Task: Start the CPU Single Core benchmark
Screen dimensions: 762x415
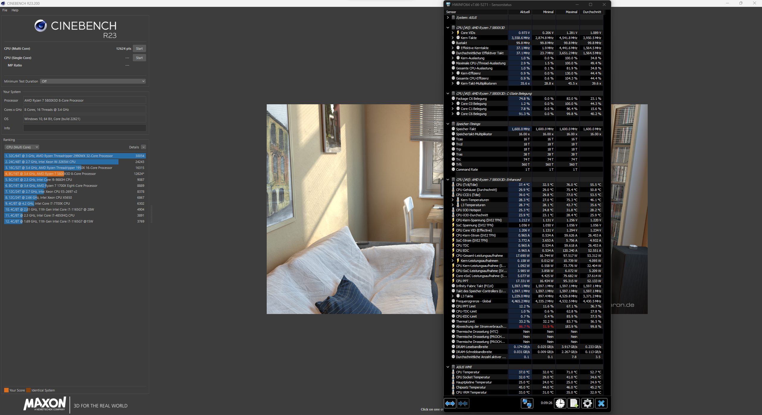Action: pyautogui.click(x=139, y=58)
